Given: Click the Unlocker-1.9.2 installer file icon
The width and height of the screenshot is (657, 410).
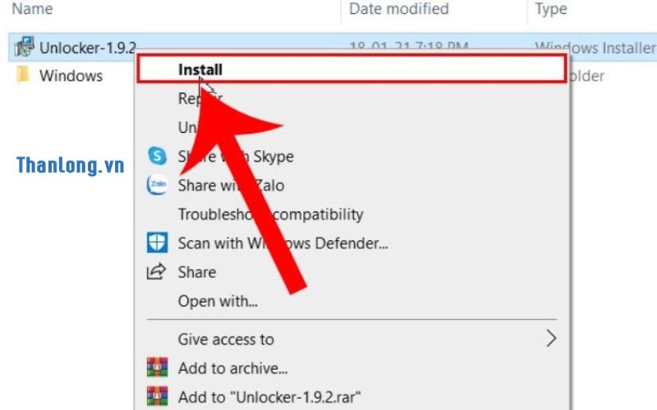Looking at the screenshot, I should [x=24, y=47].
